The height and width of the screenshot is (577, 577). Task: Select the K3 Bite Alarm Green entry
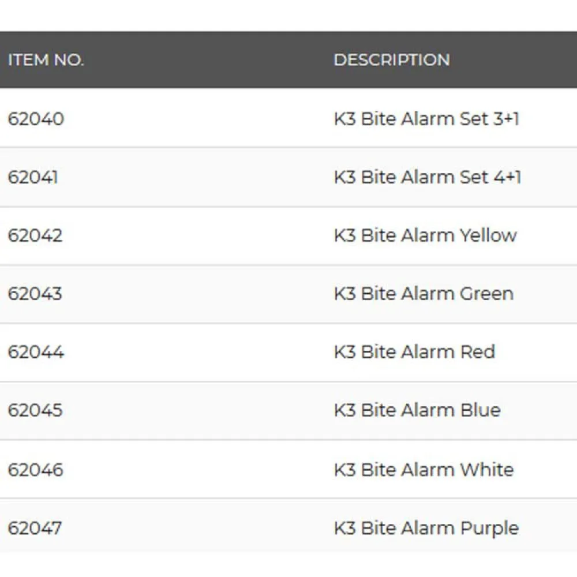(424, 294)
